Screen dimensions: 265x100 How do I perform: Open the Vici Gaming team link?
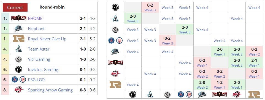(39, 59)
